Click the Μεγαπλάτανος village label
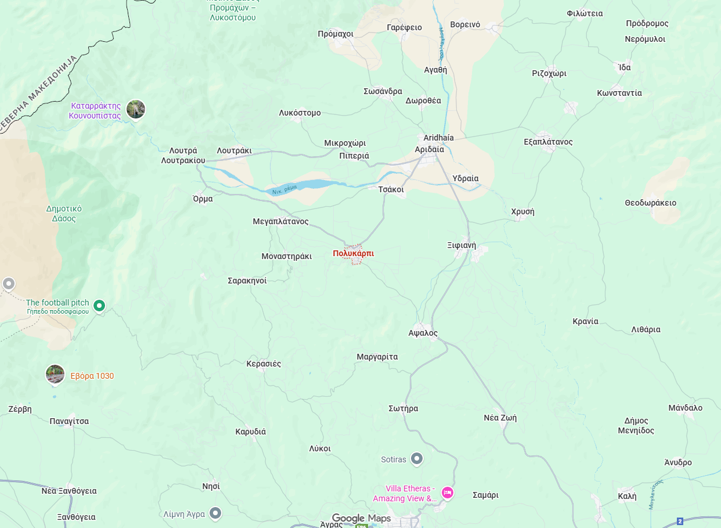Viewport: 721px width, 528px height. [281, 221]
